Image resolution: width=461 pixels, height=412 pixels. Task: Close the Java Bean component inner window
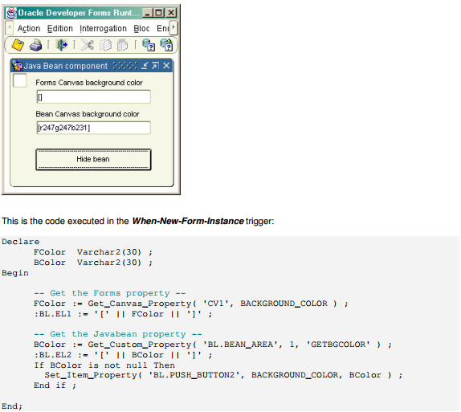pyautogui.click(x=166, y=66)
